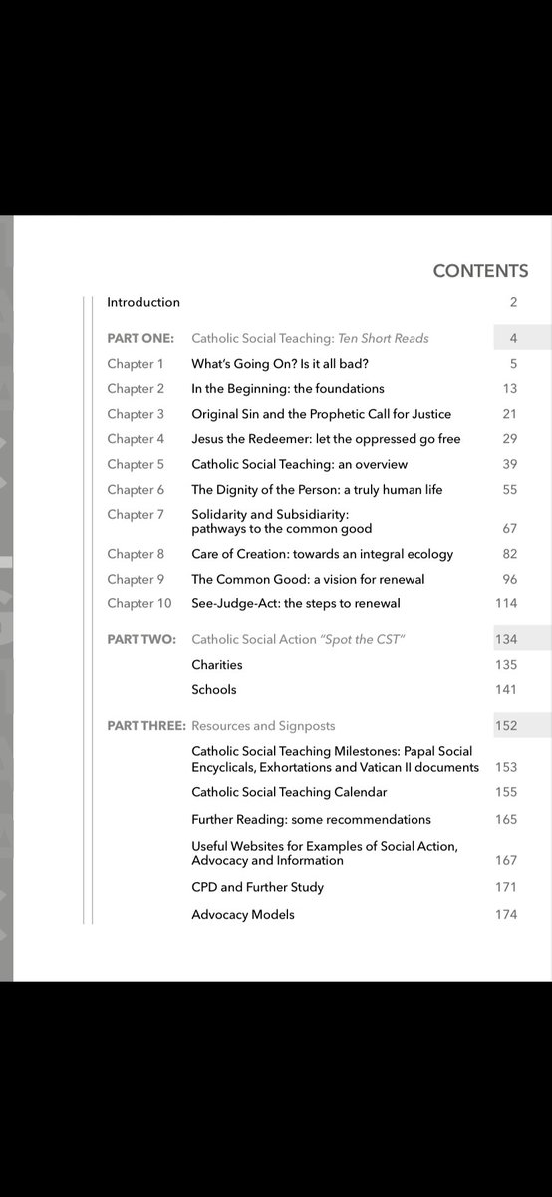This screenshot has height=1197, width=552.
Task: Click page number 2 beside Introduction
Action: (513, 302)
